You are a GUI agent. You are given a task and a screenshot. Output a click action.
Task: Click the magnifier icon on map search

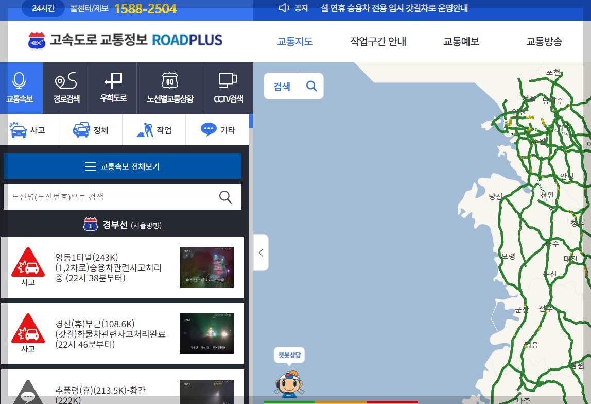311,86
